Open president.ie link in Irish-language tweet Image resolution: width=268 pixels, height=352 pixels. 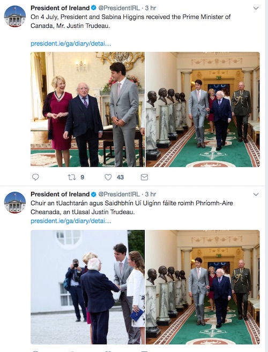[71, 221]
